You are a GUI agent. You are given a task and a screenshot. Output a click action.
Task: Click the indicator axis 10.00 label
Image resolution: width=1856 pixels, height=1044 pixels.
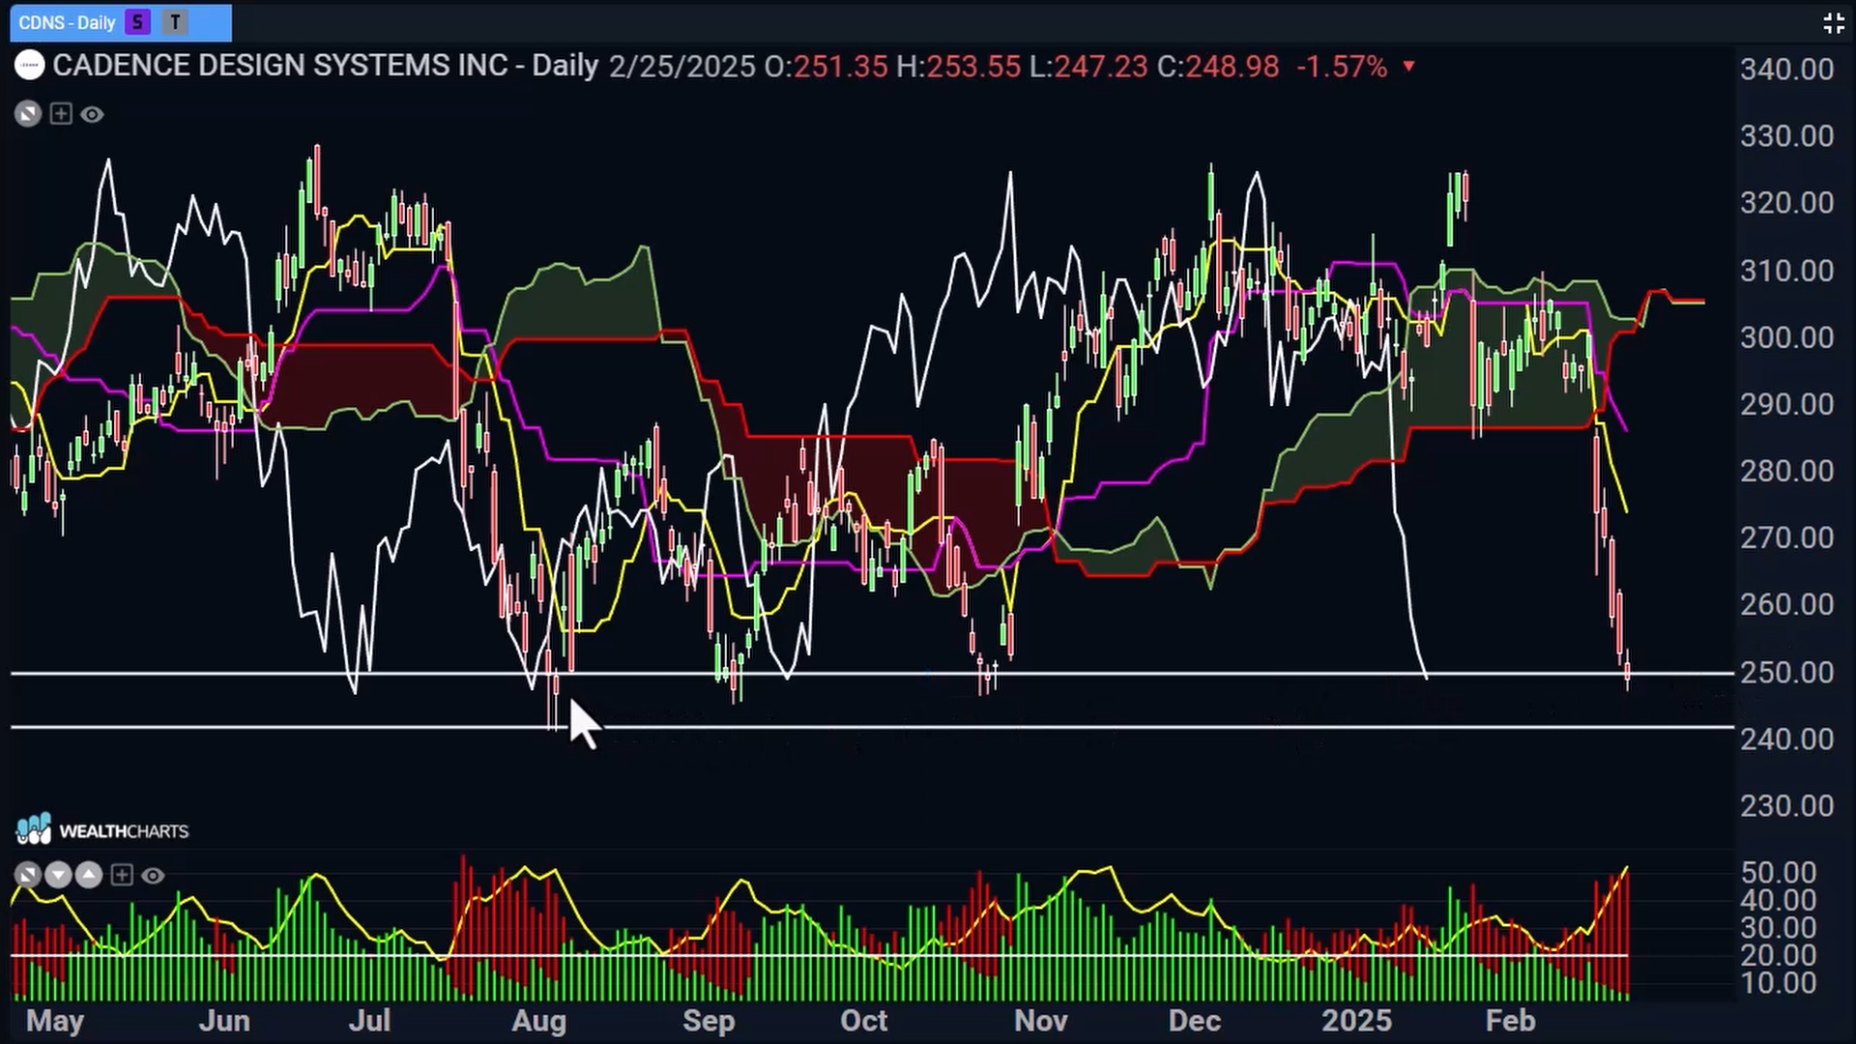(x=1778, y=983)
